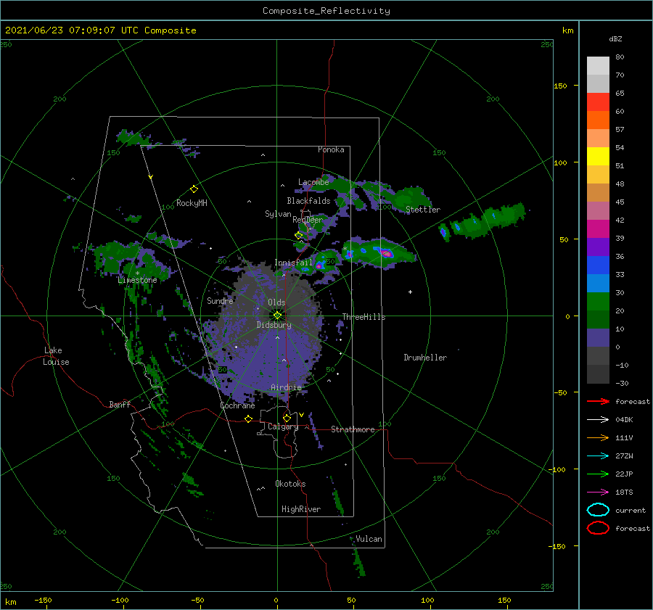Viewport: 653px width, 610px height.
Task: Click the current legend label text
Action: (x=631, y=510)
